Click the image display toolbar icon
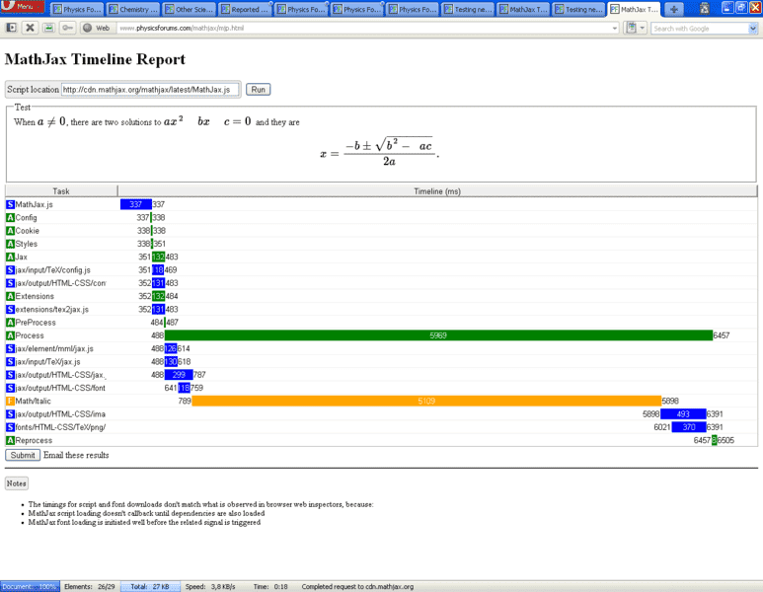 (48, 28)
